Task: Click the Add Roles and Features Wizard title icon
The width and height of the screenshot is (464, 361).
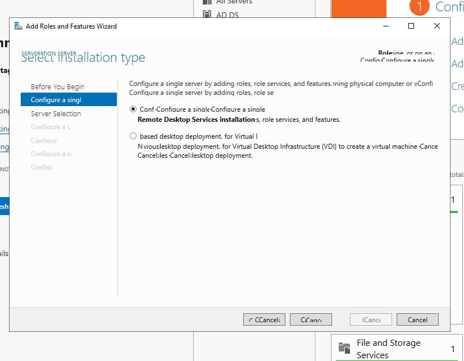Action: click(x=18, y=26)
